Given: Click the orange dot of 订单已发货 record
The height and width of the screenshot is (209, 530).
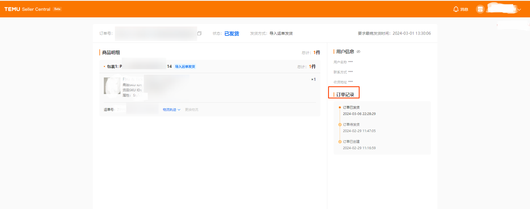Looking at the screenshot, I should [x=340, y=108].
